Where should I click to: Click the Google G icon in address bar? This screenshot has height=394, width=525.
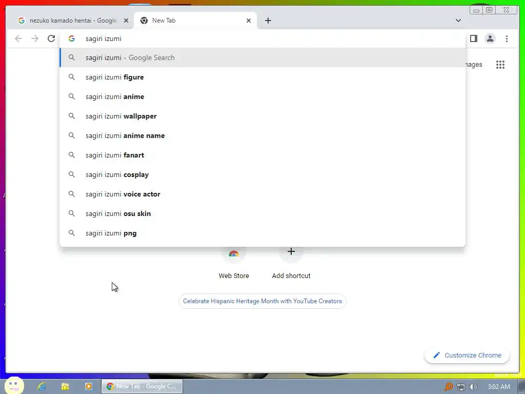tap(71, 38)
